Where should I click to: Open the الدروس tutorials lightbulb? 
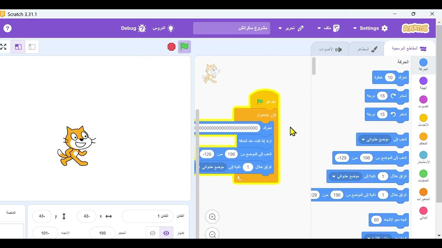[x=163, y=28]
